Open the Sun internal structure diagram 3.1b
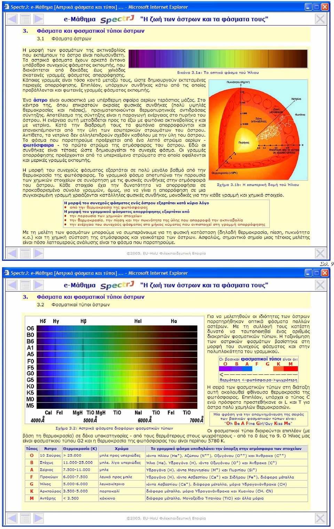 click(259, 130)
